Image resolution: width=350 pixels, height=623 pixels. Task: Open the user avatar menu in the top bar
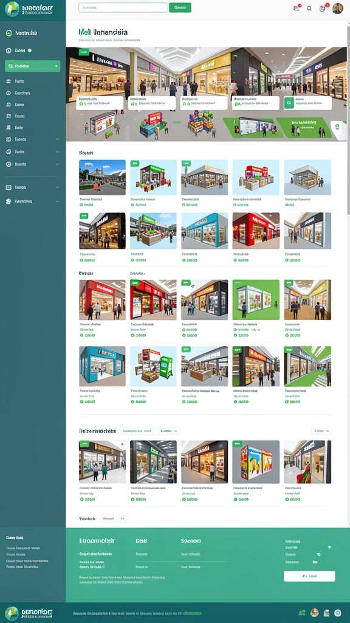(338, 9)
